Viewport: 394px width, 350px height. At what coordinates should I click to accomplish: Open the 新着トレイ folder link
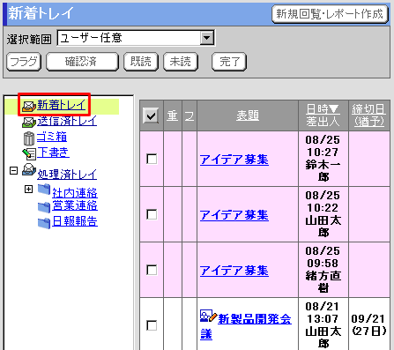[62, 105]
